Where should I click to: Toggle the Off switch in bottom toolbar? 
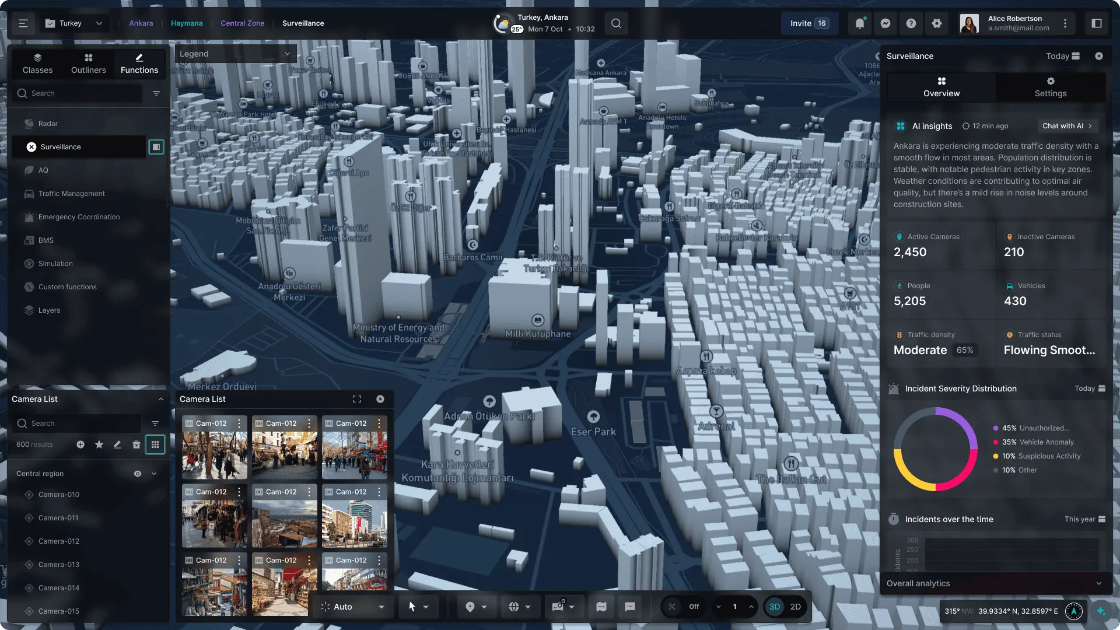point(682,607)
